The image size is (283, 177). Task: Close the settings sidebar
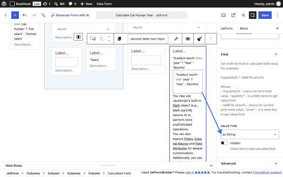pos(277,28)
